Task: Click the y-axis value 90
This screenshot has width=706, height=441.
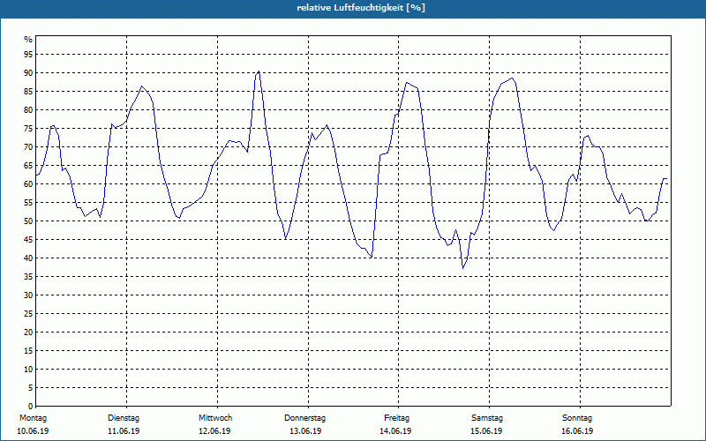Action: [x=28, y=73]
